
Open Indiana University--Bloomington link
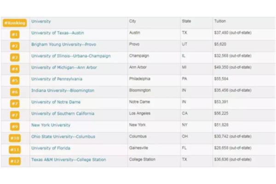[63, 91]
